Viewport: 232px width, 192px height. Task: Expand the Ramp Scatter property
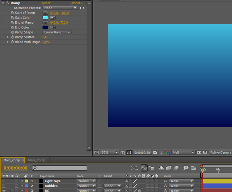8,37
